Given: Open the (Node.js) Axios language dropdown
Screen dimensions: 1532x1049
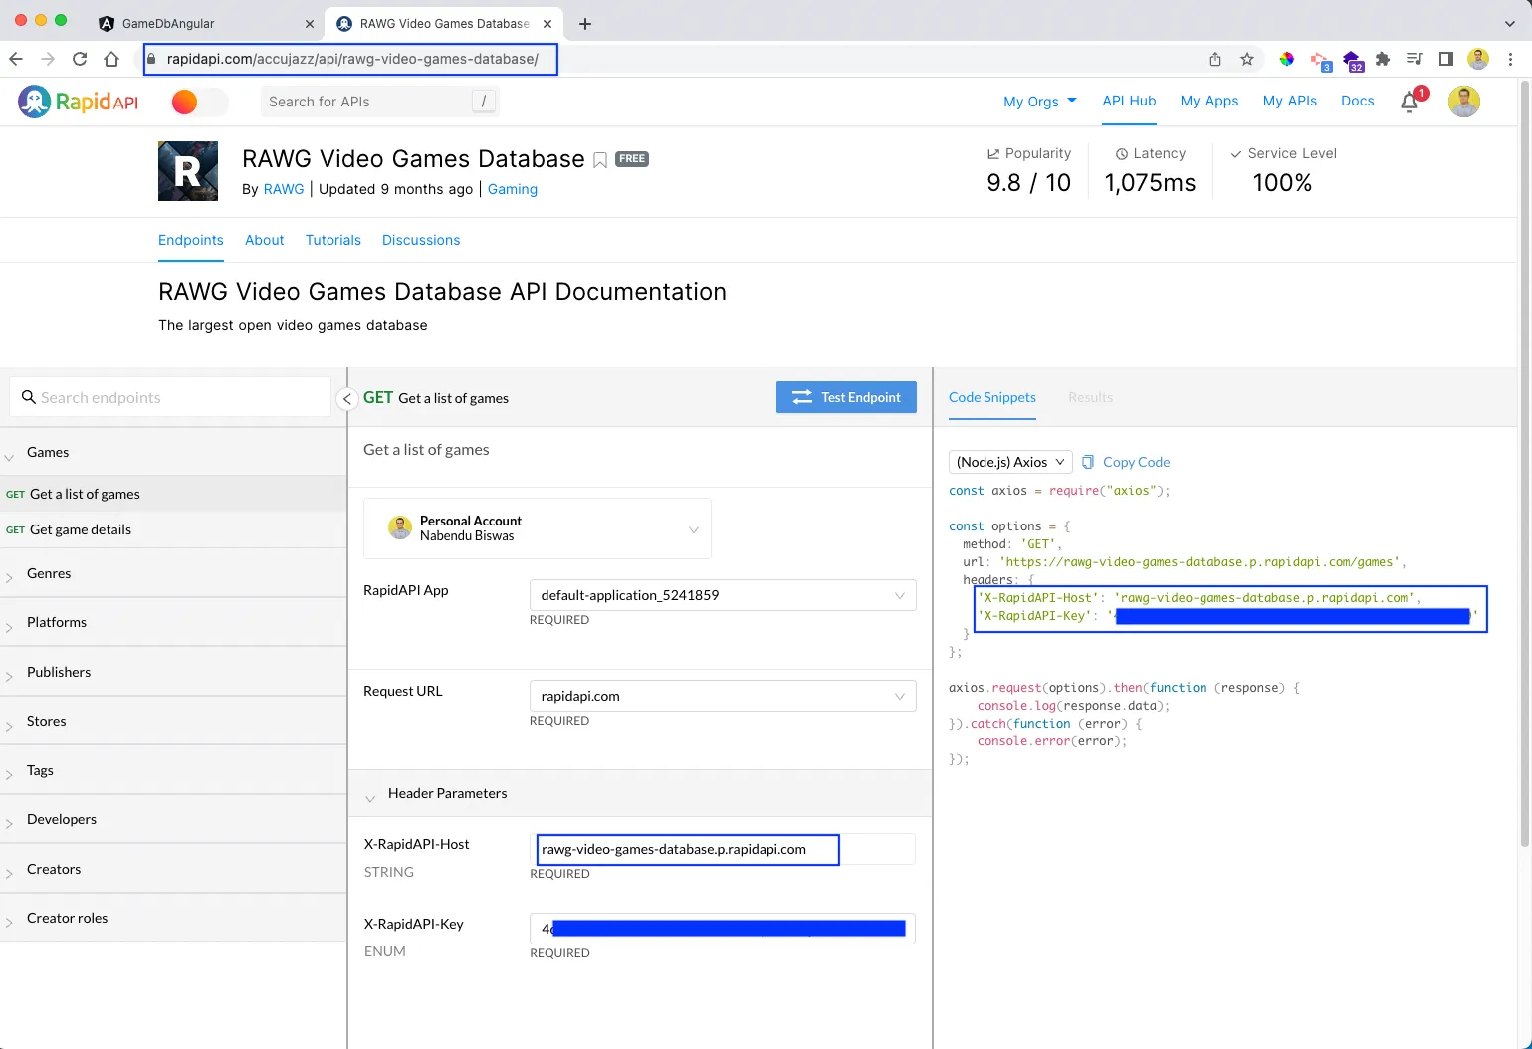Looking at the screenshot, I should (1010, 462).
